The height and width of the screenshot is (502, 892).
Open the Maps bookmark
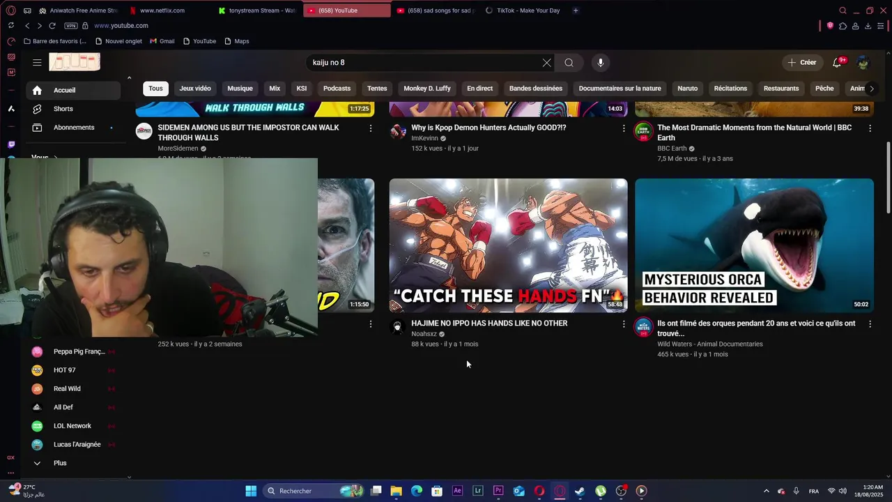pyautogui.click(x=237, y=41)
